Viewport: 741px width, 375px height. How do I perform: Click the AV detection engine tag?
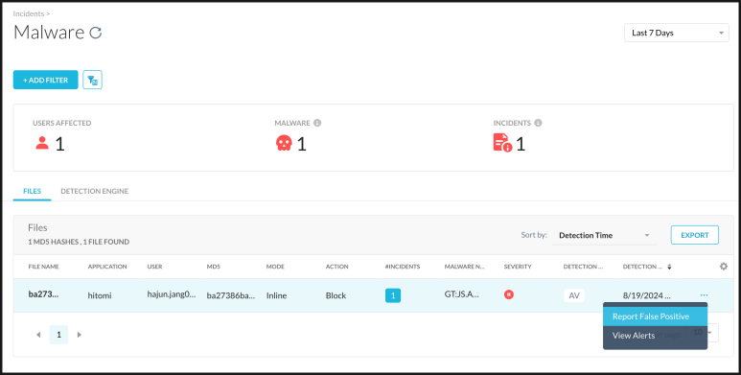click(574, 295)
